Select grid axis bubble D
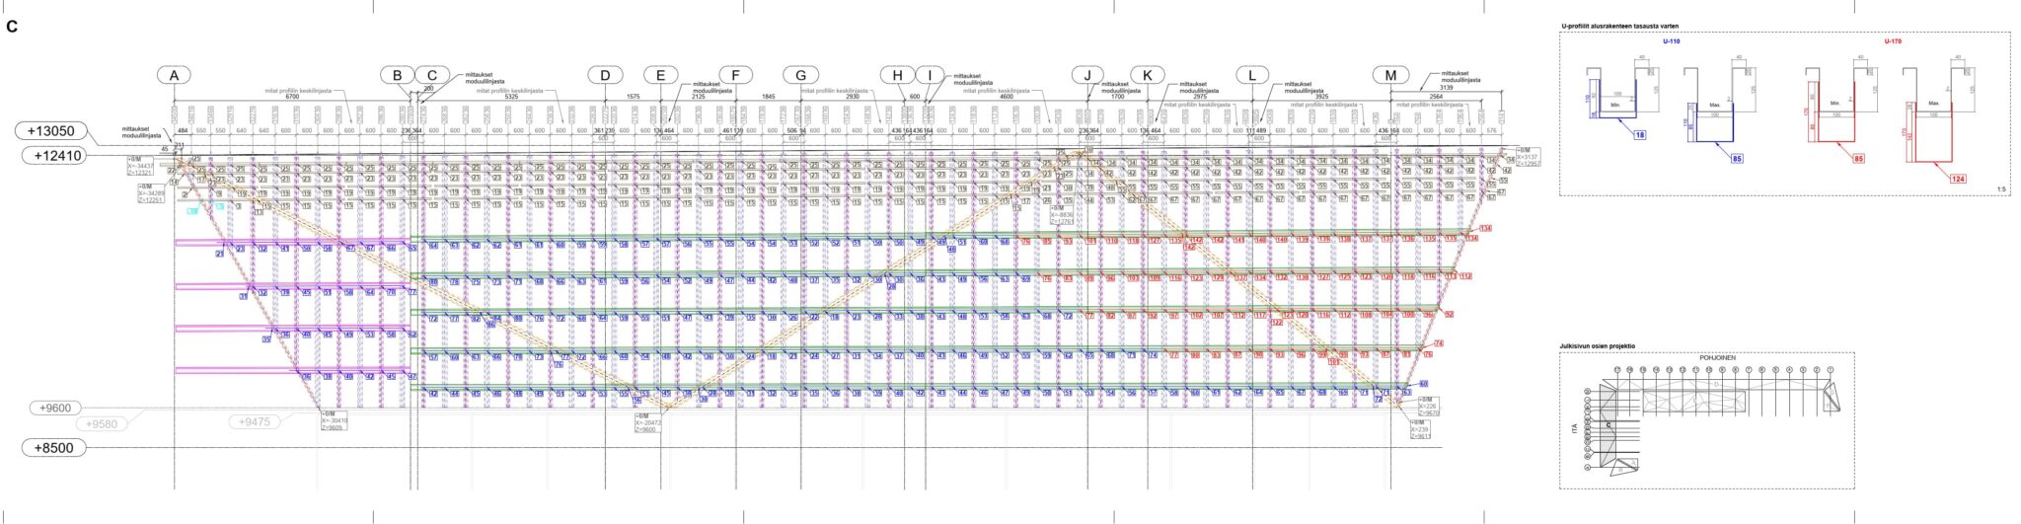Screen dimensions: 2021x524 click(605, 76)
